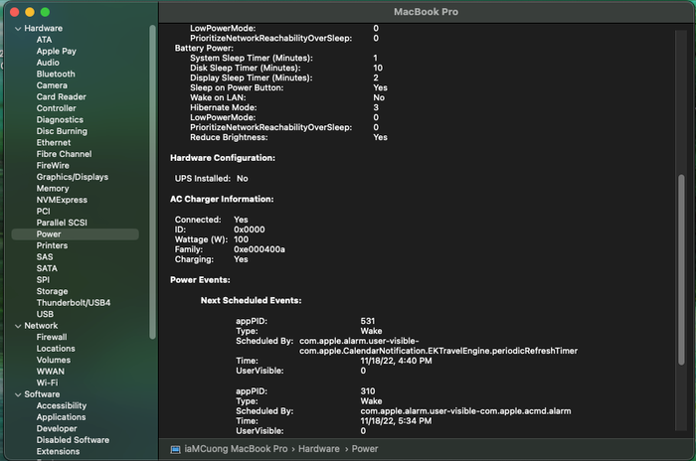The height and width of the screenshot is (461, 696).
Task: Click the sidebar scrollbar thumb
Action: pos(152,182)
